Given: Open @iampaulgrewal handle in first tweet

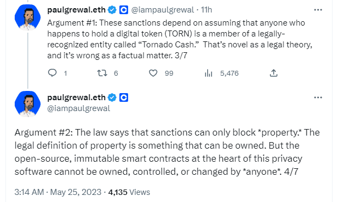Looking at the screenshot, I should click(x=162, y=10).
